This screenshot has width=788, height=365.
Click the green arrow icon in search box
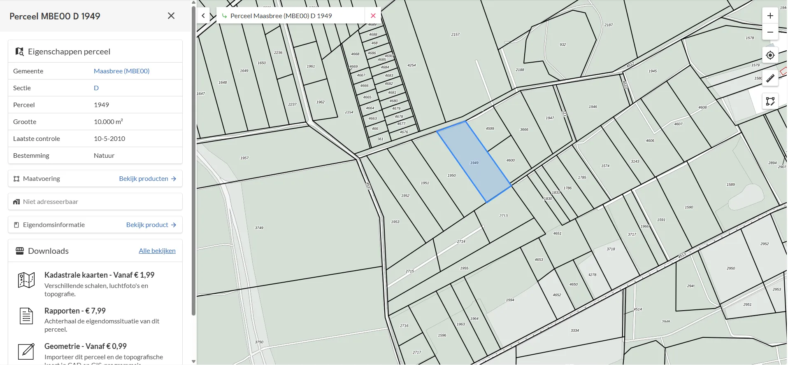(x=224, y=16)
